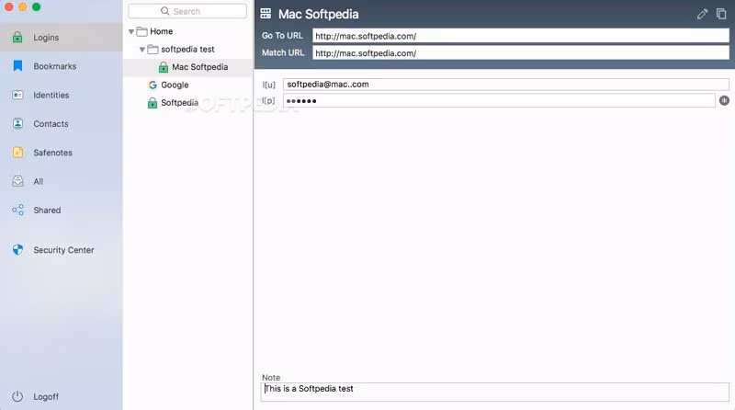Collapse the softpedia test folder triangle
The height and width of the screenshot is (410, 735).
142,50
